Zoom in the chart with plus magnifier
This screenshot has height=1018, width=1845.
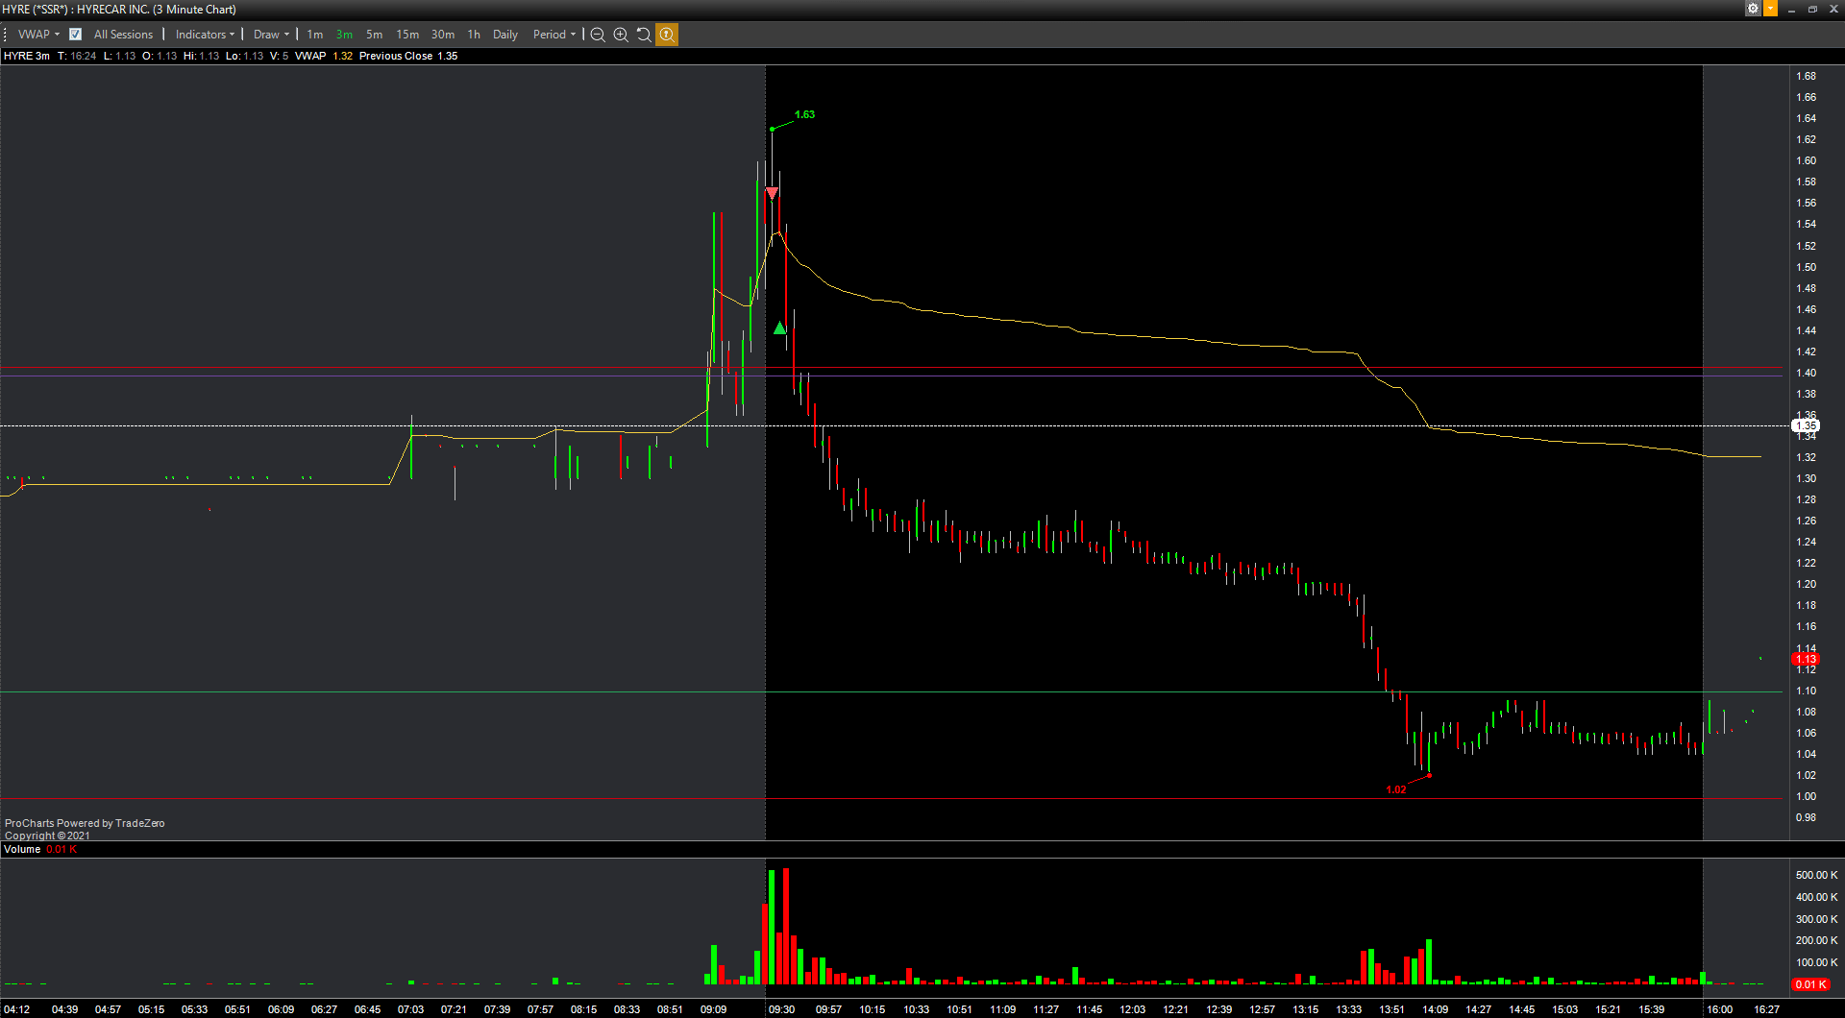pyautogui.click(x=621, y=35)
